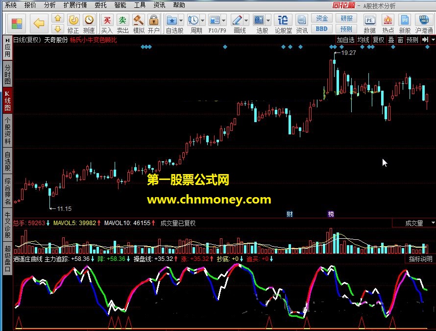This screenshot has width=436, height=331.
Task: Click 加自选 button
Action: [x=346, y=40]
